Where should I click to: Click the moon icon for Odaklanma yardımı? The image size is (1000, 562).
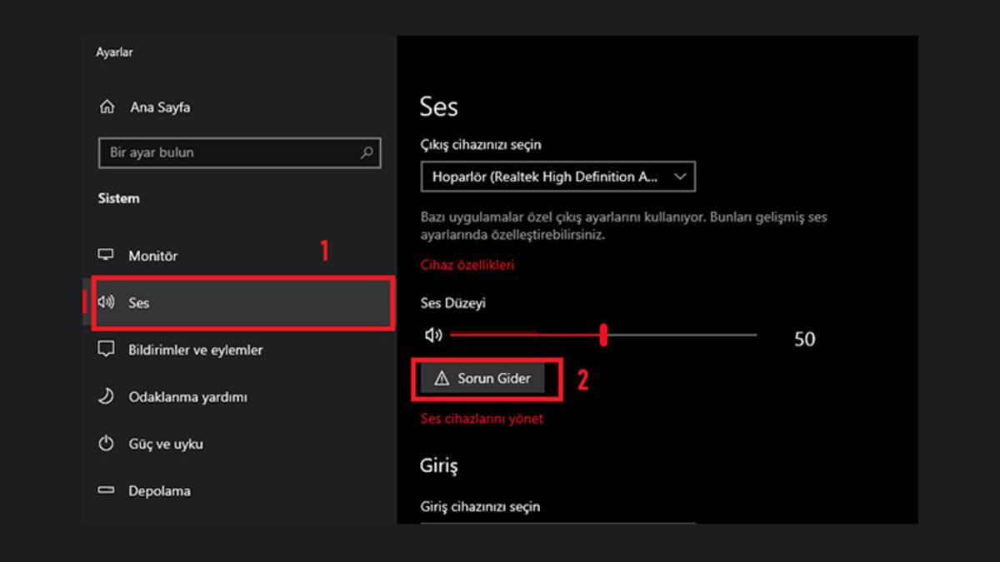107,397
